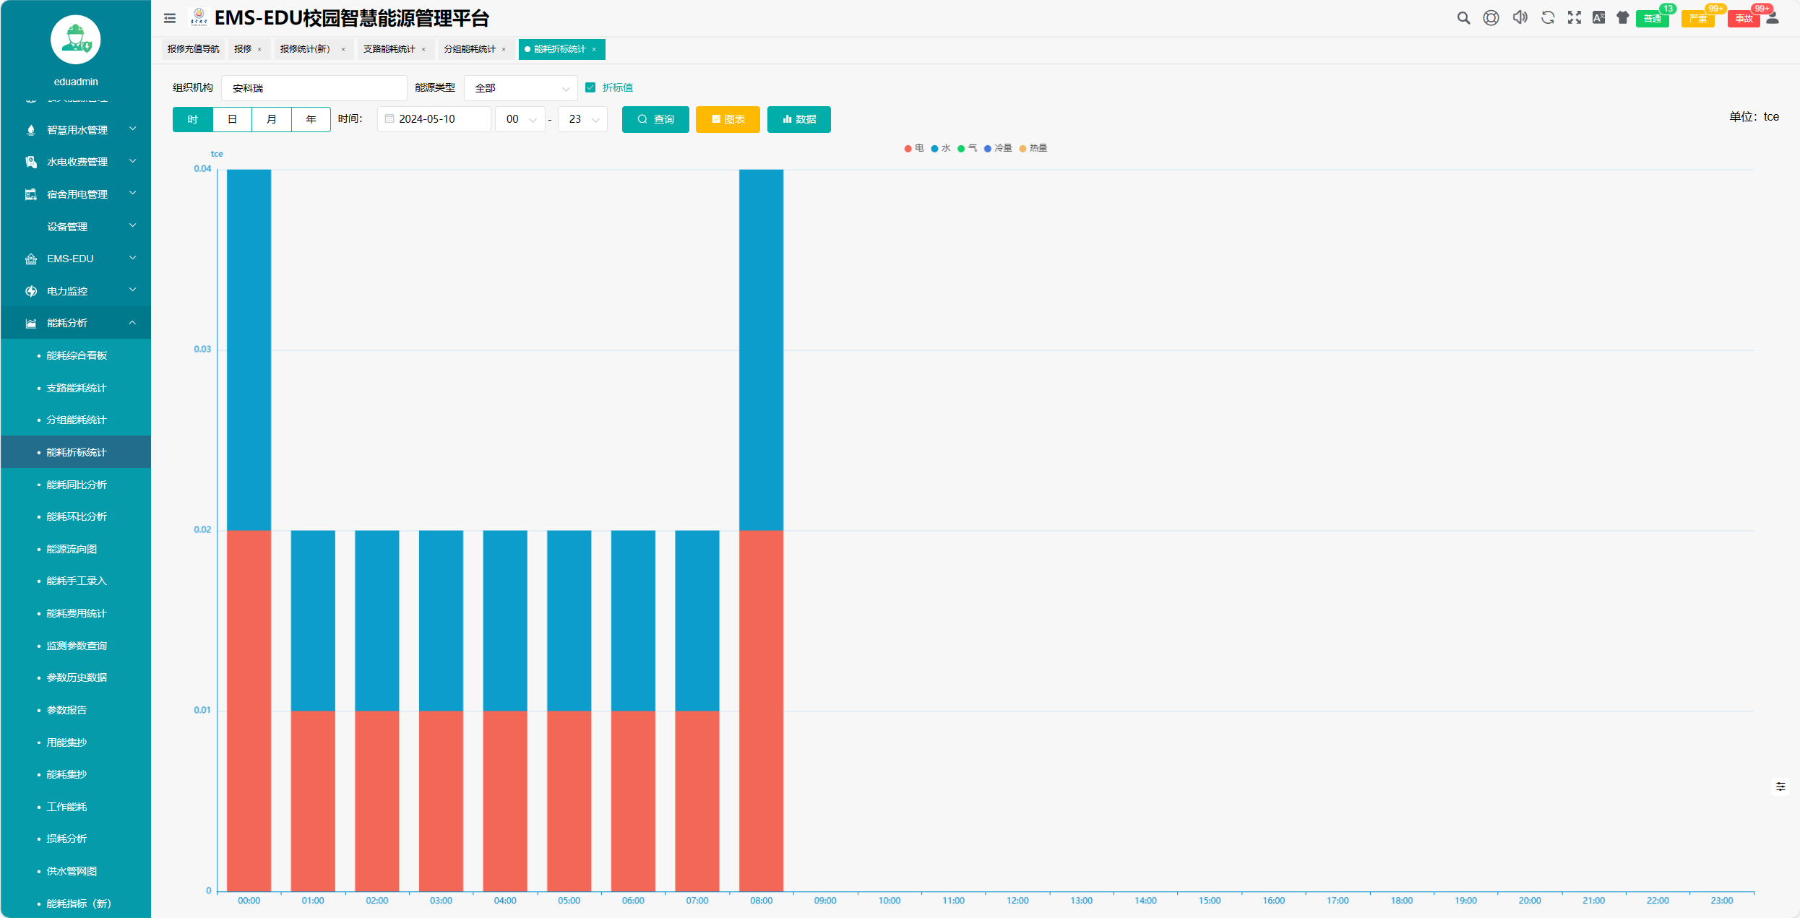The width and height of the screenshot is (1800, 918).
Task: Open the theme shirt icon
Action: point(1623,18)
